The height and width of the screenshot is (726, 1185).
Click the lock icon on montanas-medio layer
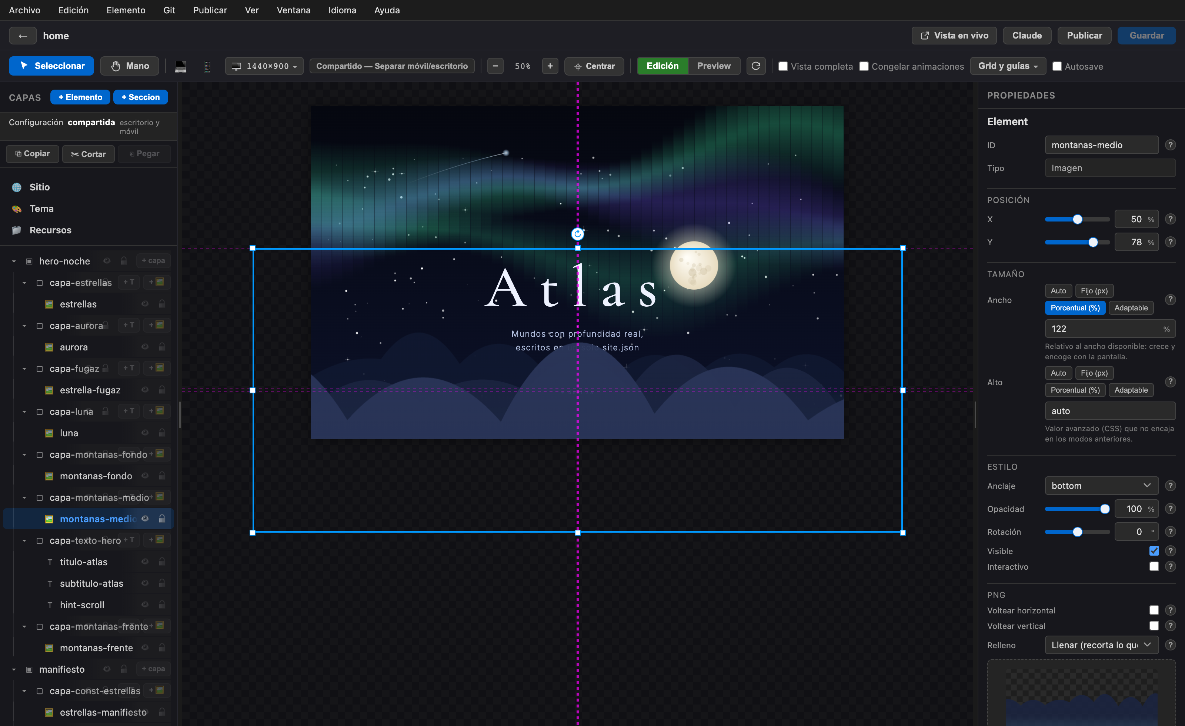162,519
